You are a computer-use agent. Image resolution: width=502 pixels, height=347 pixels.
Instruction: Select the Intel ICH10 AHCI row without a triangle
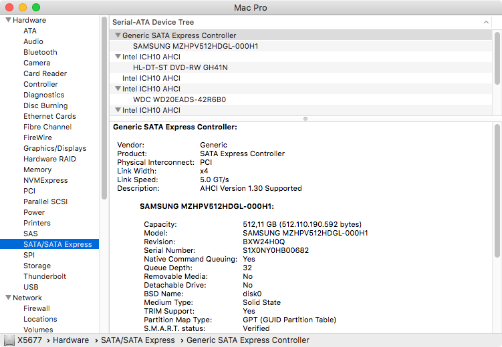click(x=301, y=78)
